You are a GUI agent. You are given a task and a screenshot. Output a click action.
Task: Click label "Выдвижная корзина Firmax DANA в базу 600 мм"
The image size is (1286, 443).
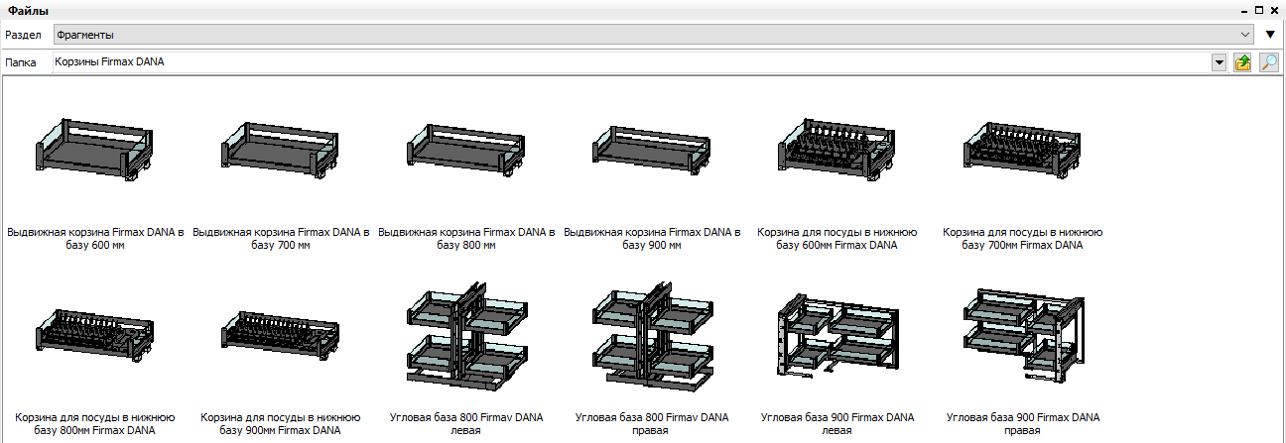(x=95, y=239)
